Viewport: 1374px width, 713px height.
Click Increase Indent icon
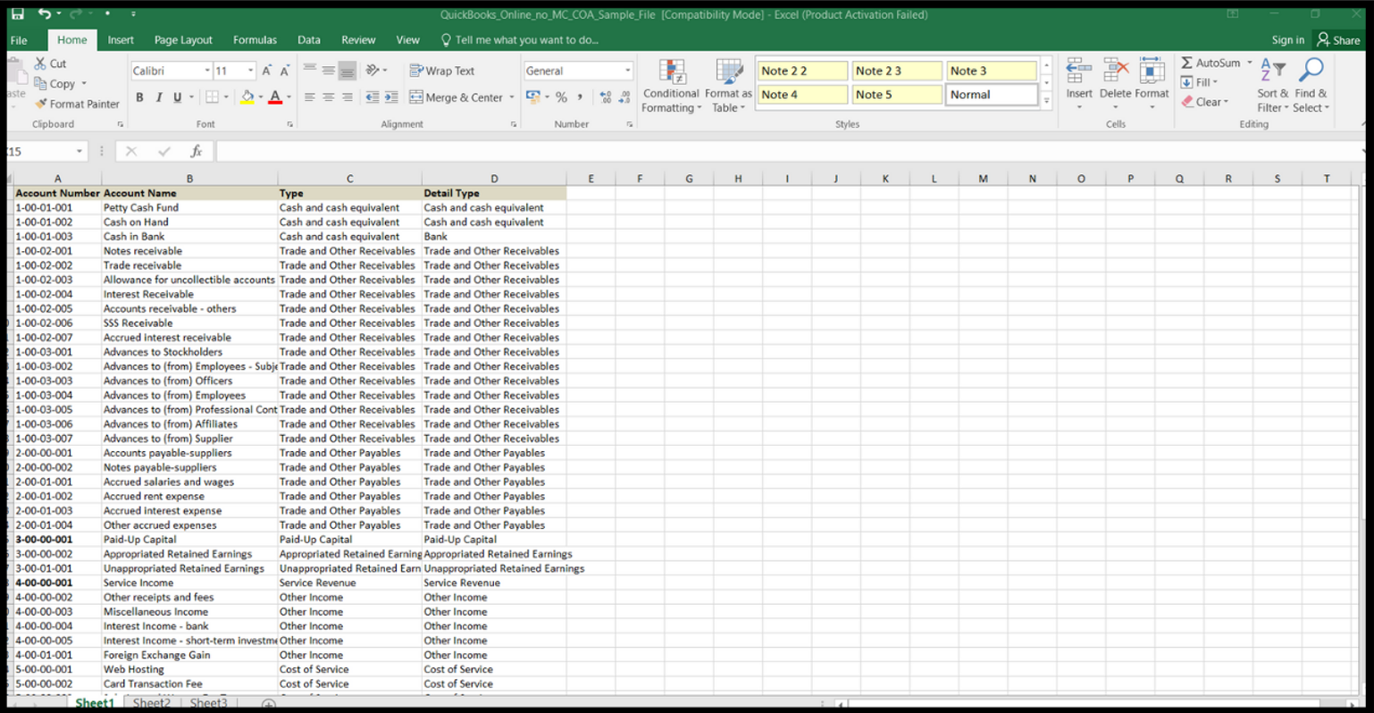click(x=391, y=97)
